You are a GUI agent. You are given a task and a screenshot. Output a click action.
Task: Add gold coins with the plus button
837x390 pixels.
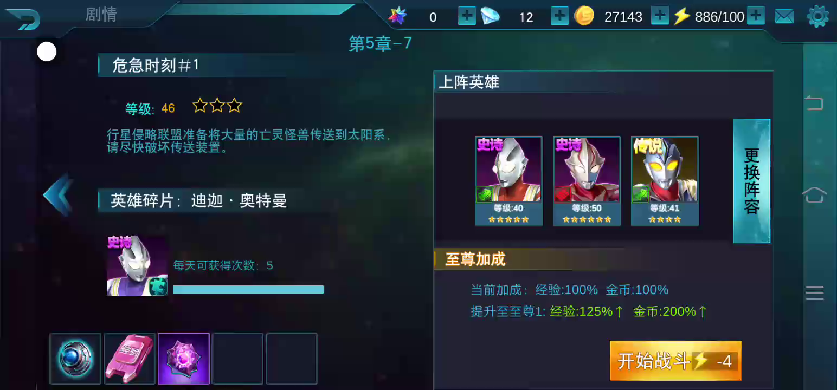point(660,16)
